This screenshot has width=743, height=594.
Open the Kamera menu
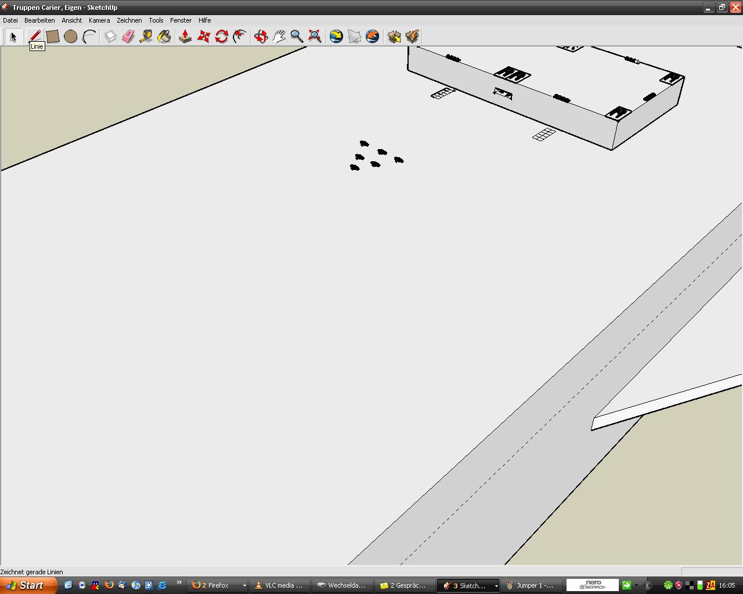(x=99, y=20)
